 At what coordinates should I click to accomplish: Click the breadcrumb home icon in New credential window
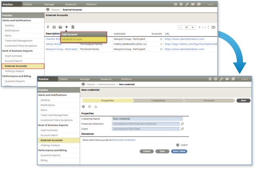click(83, 84)
